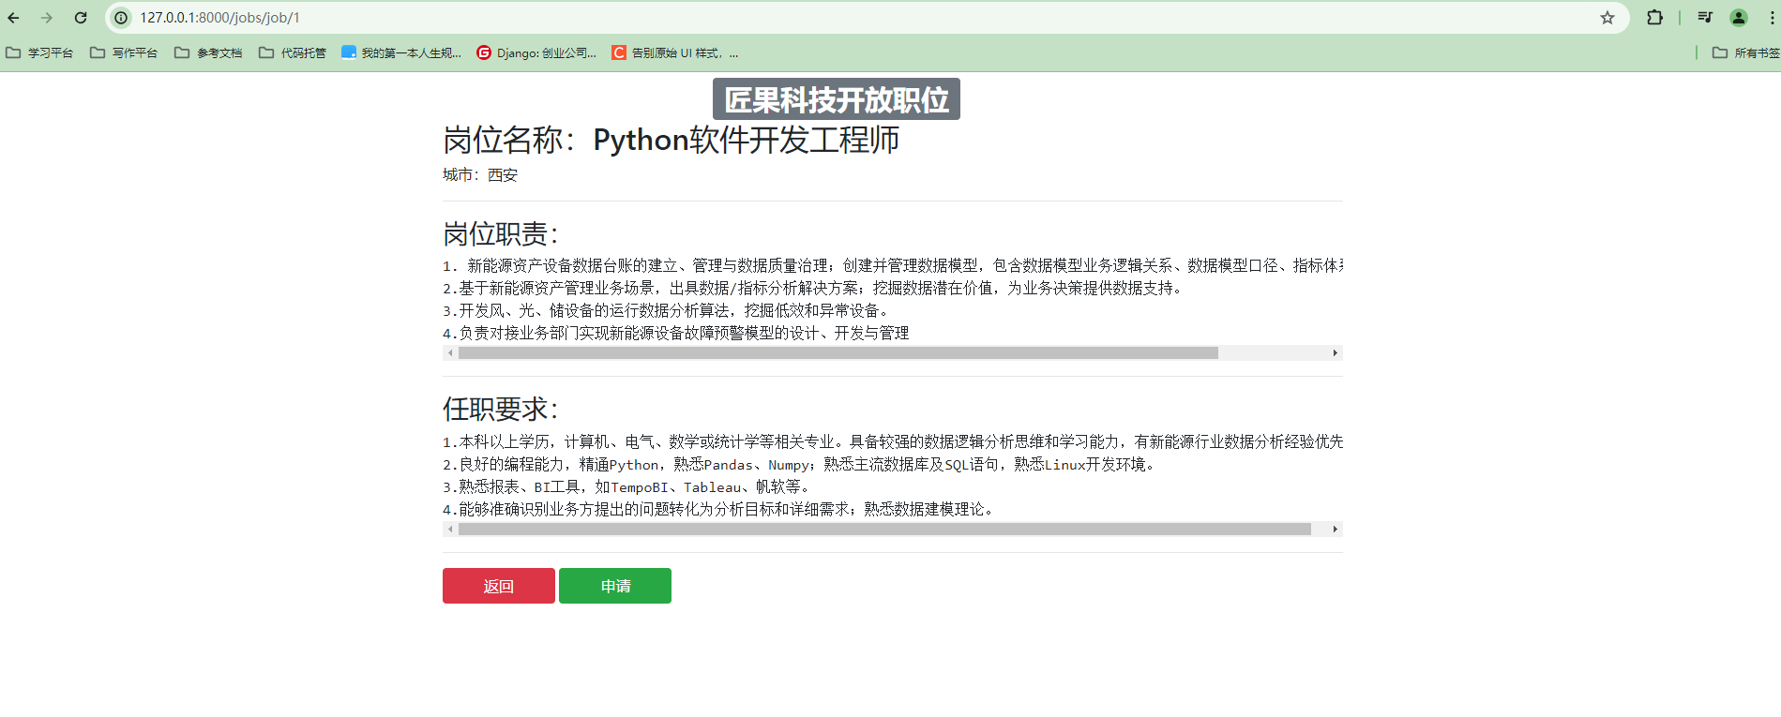Click line 2 基于新能源资产管理业务场景
1781x717 pixels.
click(812, 289)
